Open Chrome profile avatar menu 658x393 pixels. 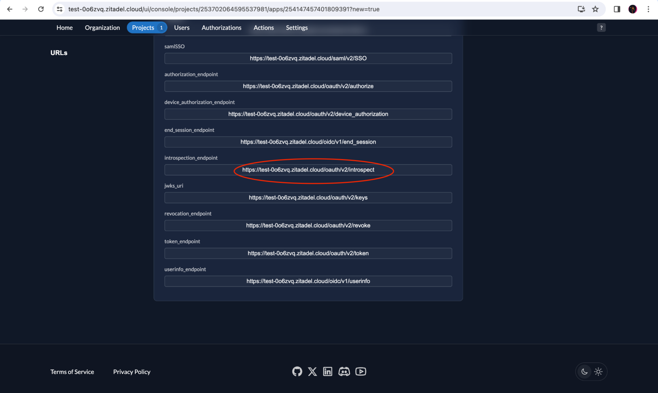click(x=632, y=9)
